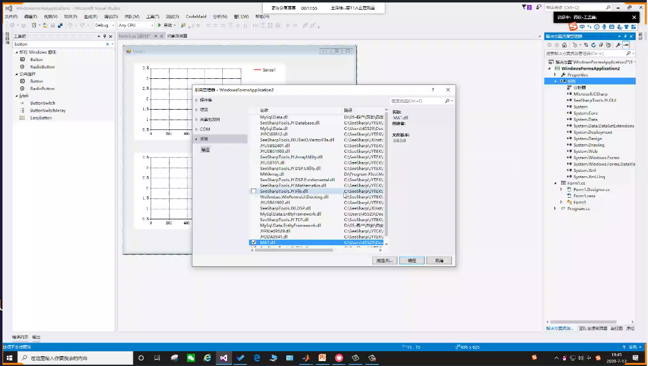Expand the COM category in Reference Manager
This screenshot has width=648, height=366.
click(x=197, y=129)
